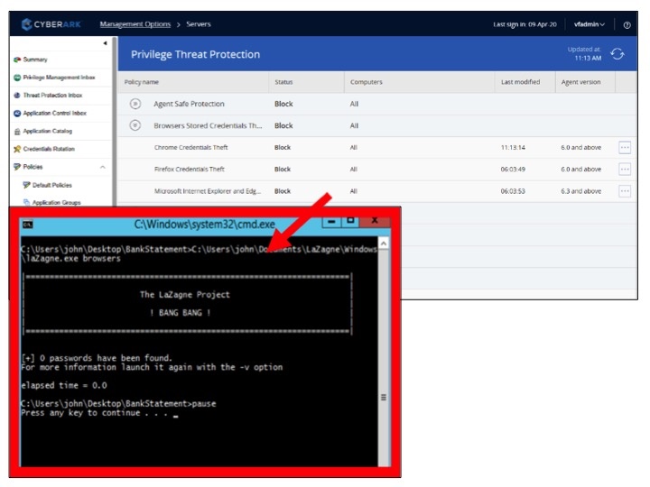The width and height of the screenshot is (650, 487).
Task: Select Browsers Stored Credentials policy name
Action: (x=208, y=125)
